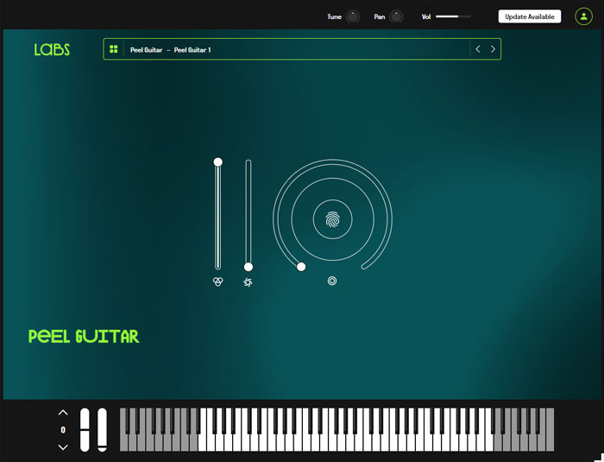Viewport: 604px width, 462px height.
Task: Raise the octave with the up chevron
Action: click(x=63, y=413)
